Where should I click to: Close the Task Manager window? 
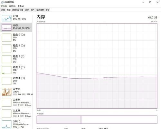[157, 2]
